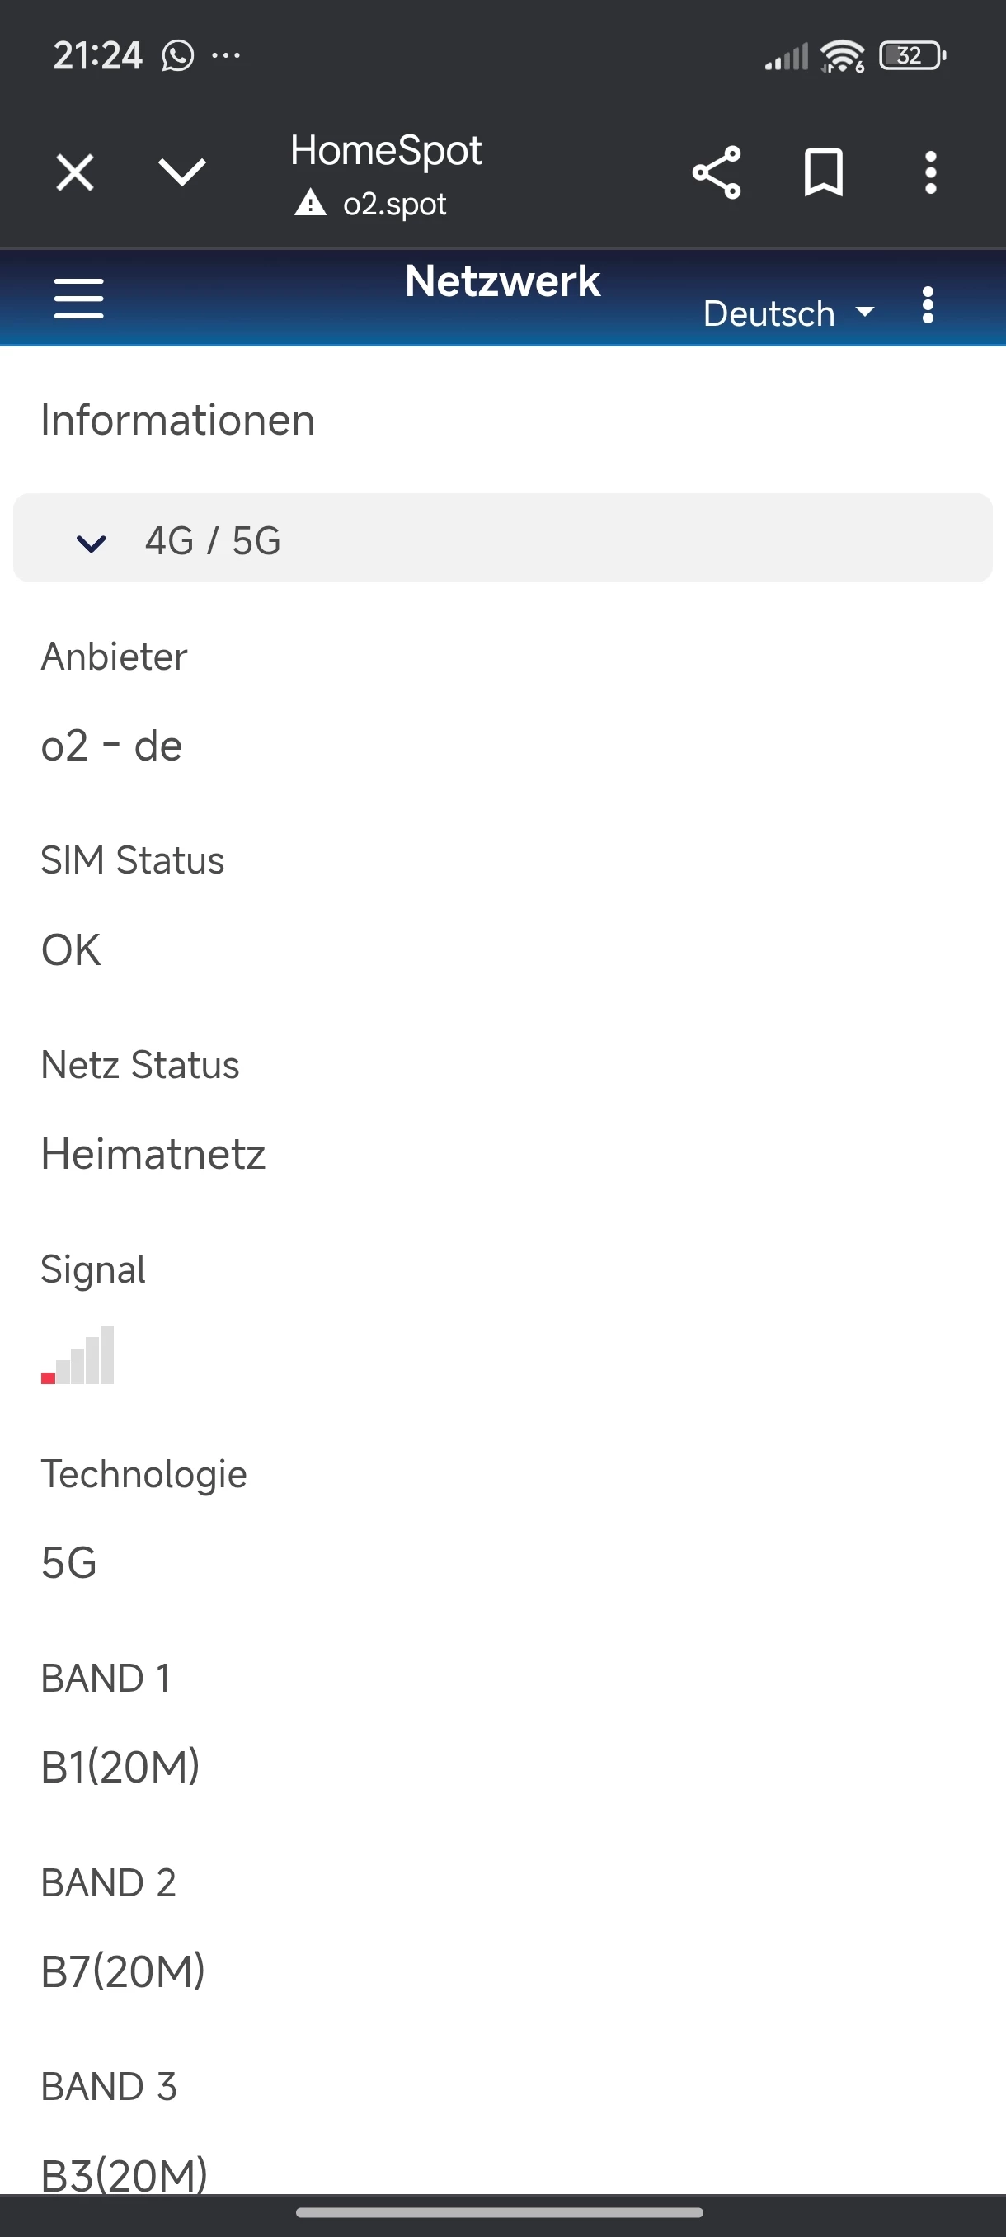Tap the site security warning triangle
The width and height of the screenshot is (1006, 2237).
[x=310, y=204]
